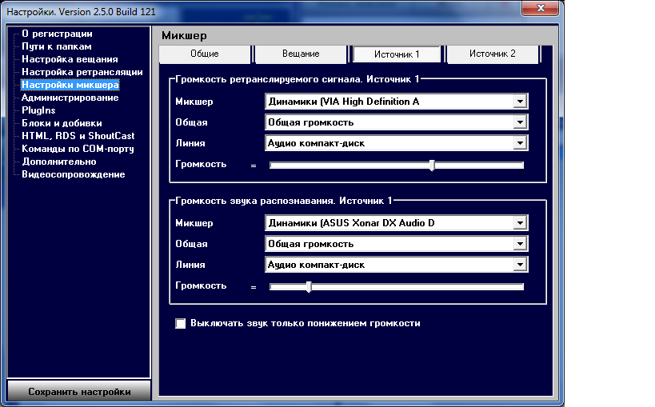
Task: Close the settings window
Action: tap(541, 8)
